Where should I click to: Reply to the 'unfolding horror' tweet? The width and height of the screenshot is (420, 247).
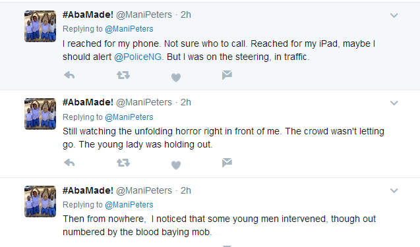[69, 163]
